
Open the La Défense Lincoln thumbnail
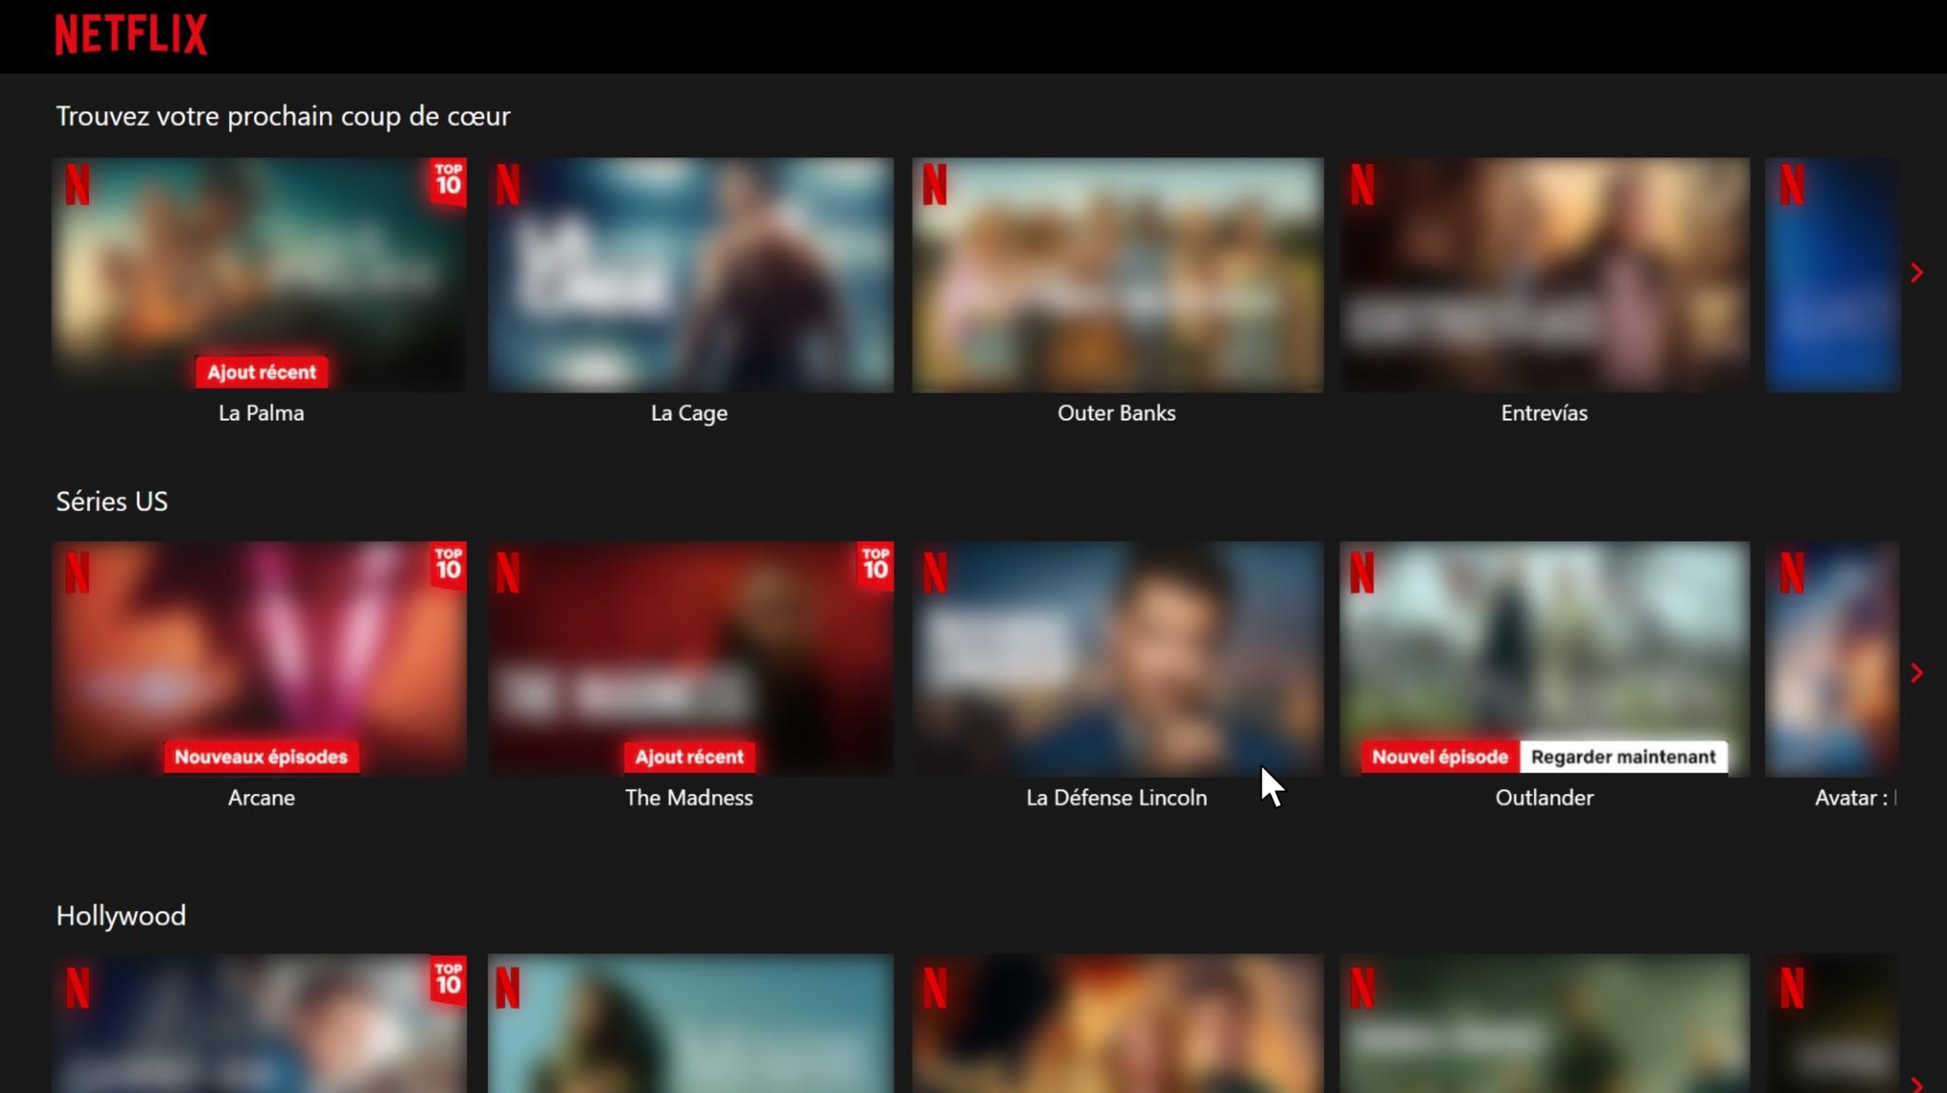(x=1117, y=658)
